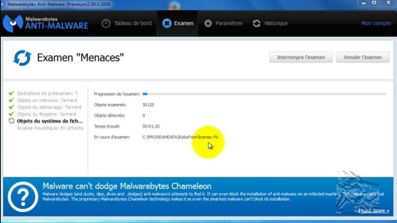Image resolution: width=397 pixels, height=223 pixels.
Task: Click the Malwarebytes window title text
Action: (x=59, y=5)
